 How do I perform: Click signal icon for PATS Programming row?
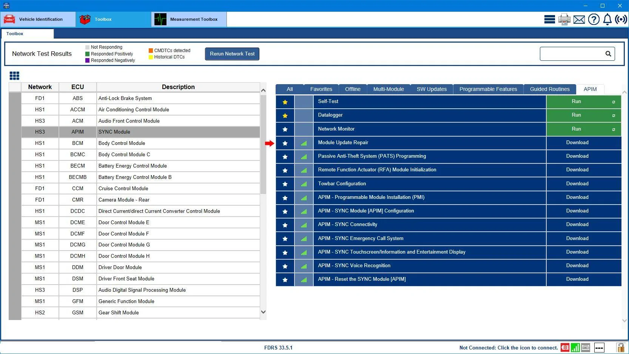pyautogui.click(x=304, y=157)
